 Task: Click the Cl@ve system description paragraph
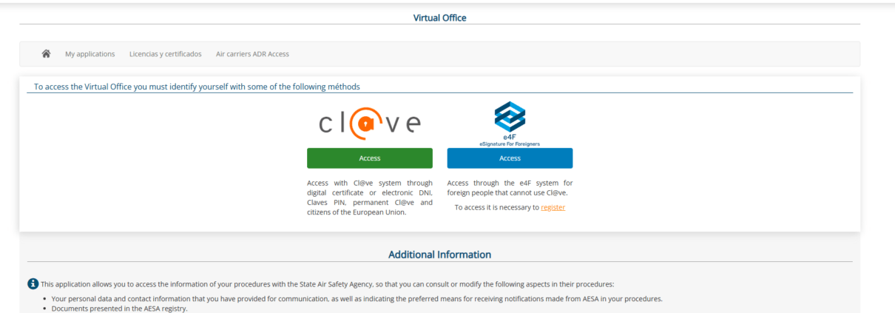[x=369, y=198]
